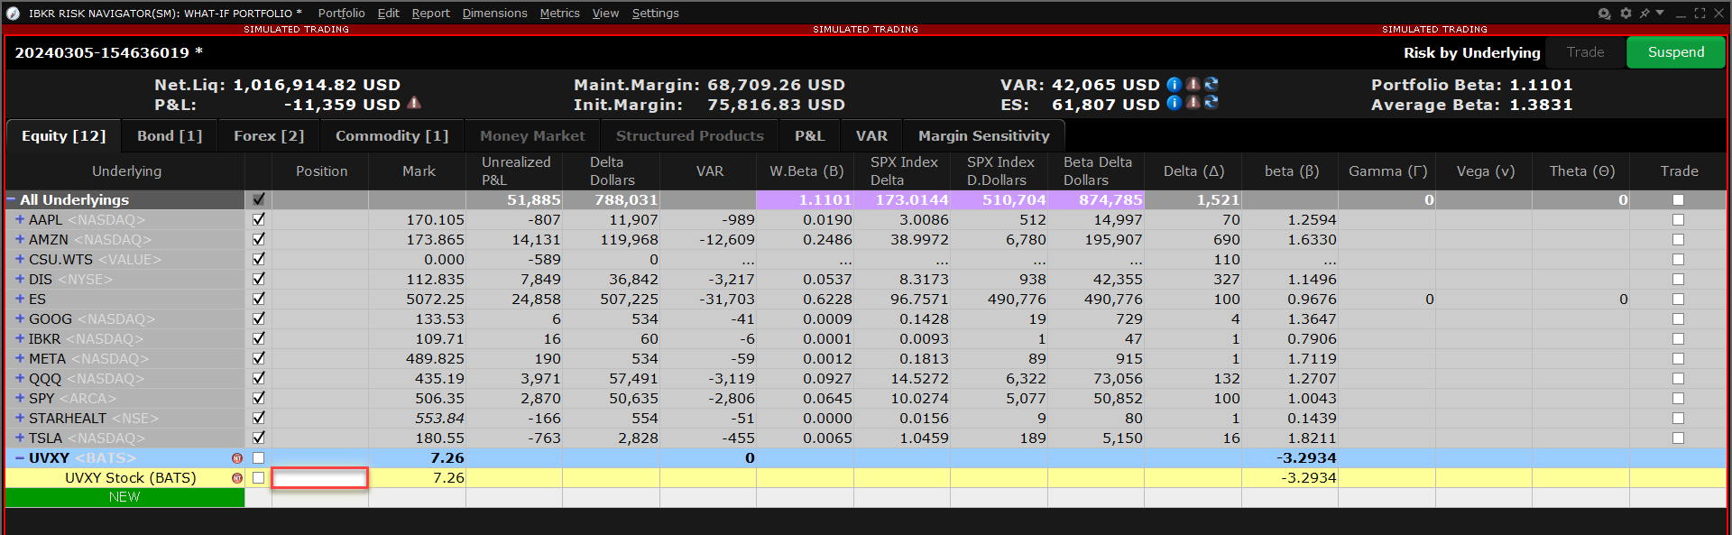Show VAR info via blue icon
1732x535 pixels.
click(x=1174, y=84)
